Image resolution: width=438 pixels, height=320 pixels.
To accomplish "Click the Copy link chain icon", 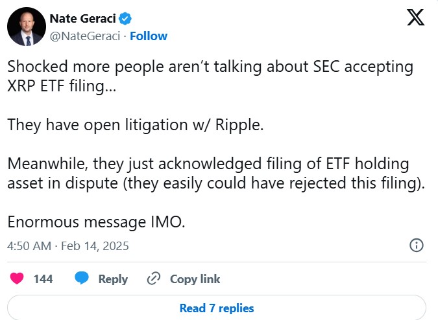I will click(x=154, y=279).
